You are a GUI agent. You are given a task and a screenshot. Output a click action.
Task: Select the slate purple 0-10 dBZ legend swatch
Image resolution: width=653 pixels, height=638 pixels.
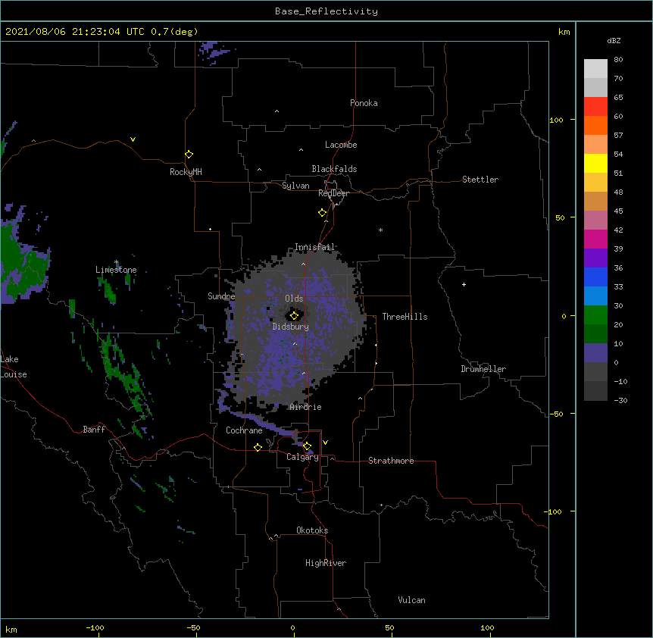(595, 353)
